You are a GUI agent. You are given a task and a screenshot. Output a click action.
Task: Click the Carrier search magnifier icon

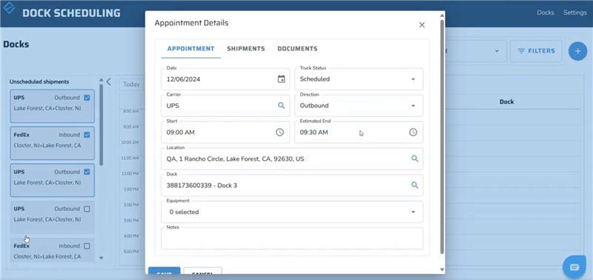pos(282,105)
